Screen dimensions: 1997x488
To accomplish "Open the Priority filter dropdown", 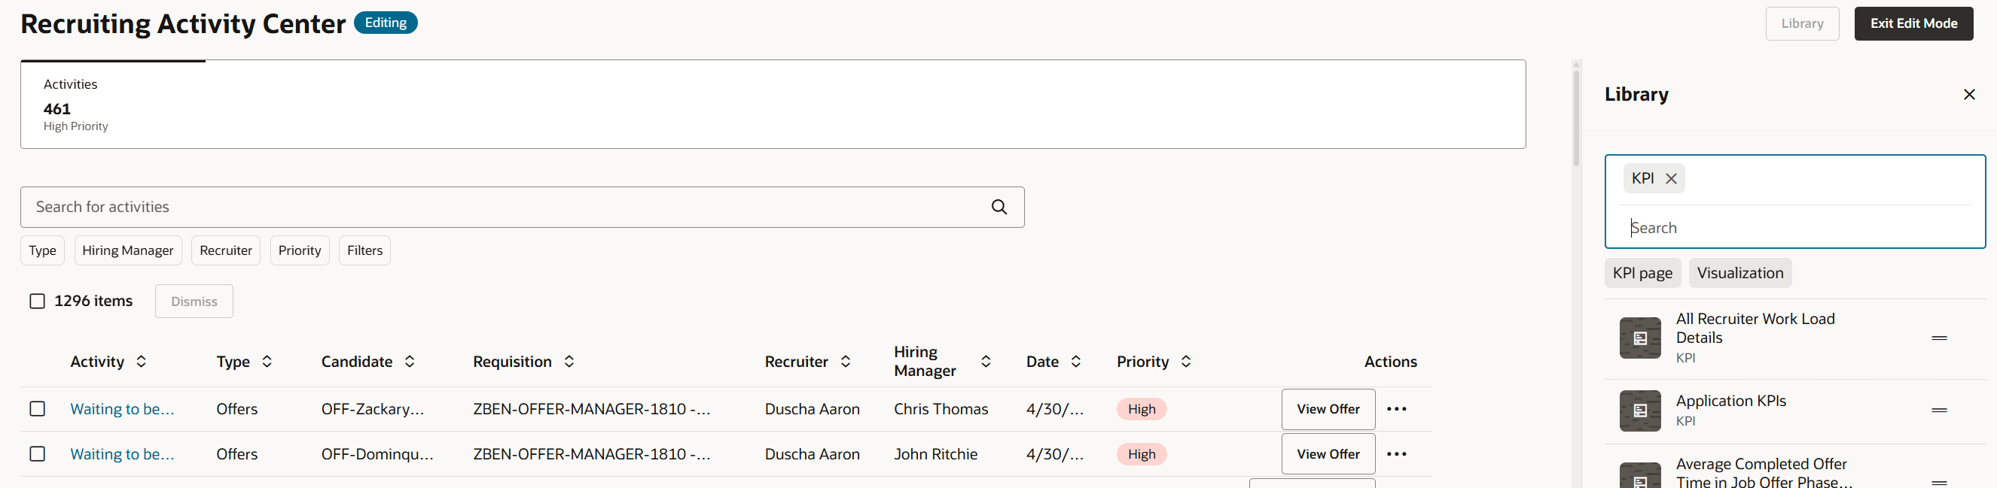I will [x=299, y=250].
